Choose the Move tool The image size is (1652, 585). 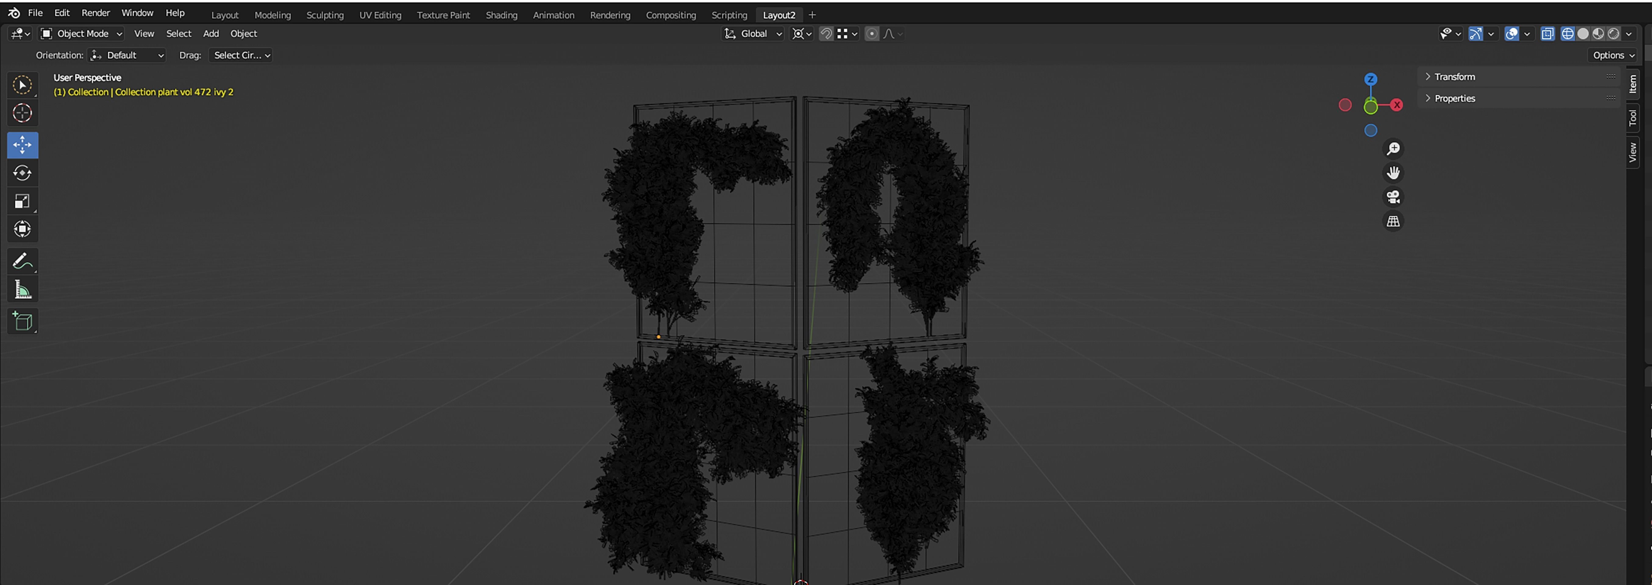point(23,145)
